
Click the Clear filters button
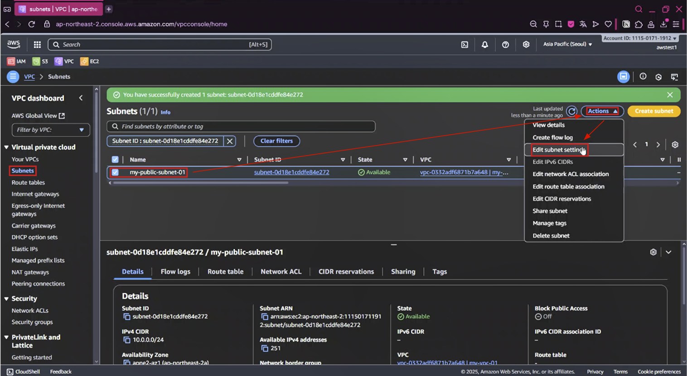[x=276, y=141]
